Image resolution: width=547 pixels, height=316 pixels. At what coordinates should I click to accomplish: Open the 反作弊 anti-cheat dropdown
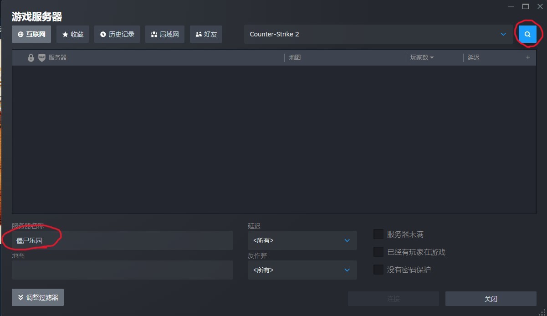coord(302,270)
